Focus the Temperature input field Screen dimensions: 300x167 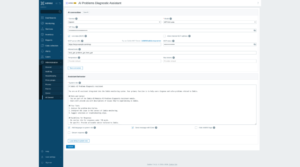[114, 61]
